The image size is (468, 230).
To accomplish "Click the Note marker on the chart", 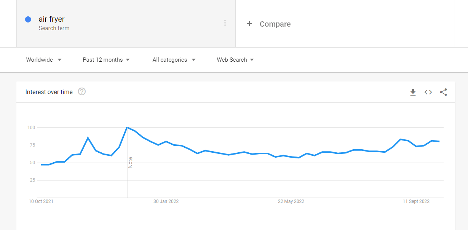I will (130, 163).
